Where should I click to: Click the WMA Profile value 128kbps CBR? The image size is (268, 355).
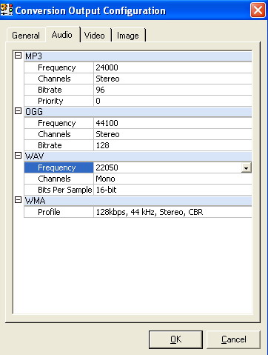pos(172,212)
